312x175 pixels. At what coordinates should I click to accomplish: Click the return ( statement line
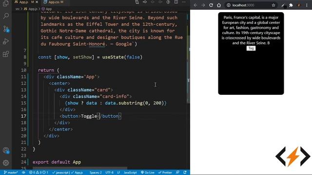(49, 70)
